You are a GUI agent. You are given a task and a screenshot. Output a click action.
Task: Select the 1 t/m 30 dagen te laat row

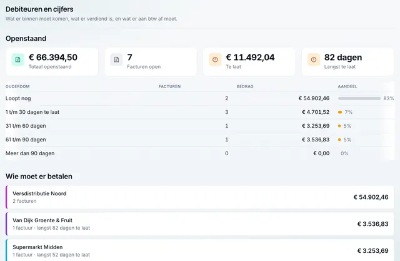pyautogui.click(x=200, y=112)
